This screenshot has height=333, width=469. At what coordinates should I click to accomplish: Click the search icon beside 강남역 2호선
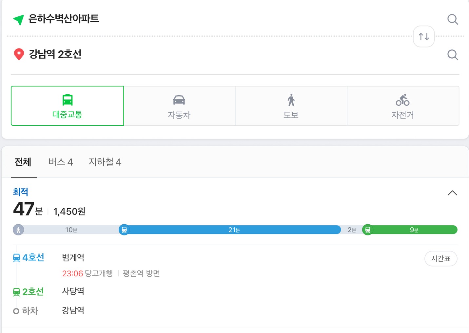[452, 55]
